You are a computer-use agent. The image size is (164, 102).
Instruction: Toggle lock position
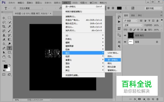click(x=138, y=30)
